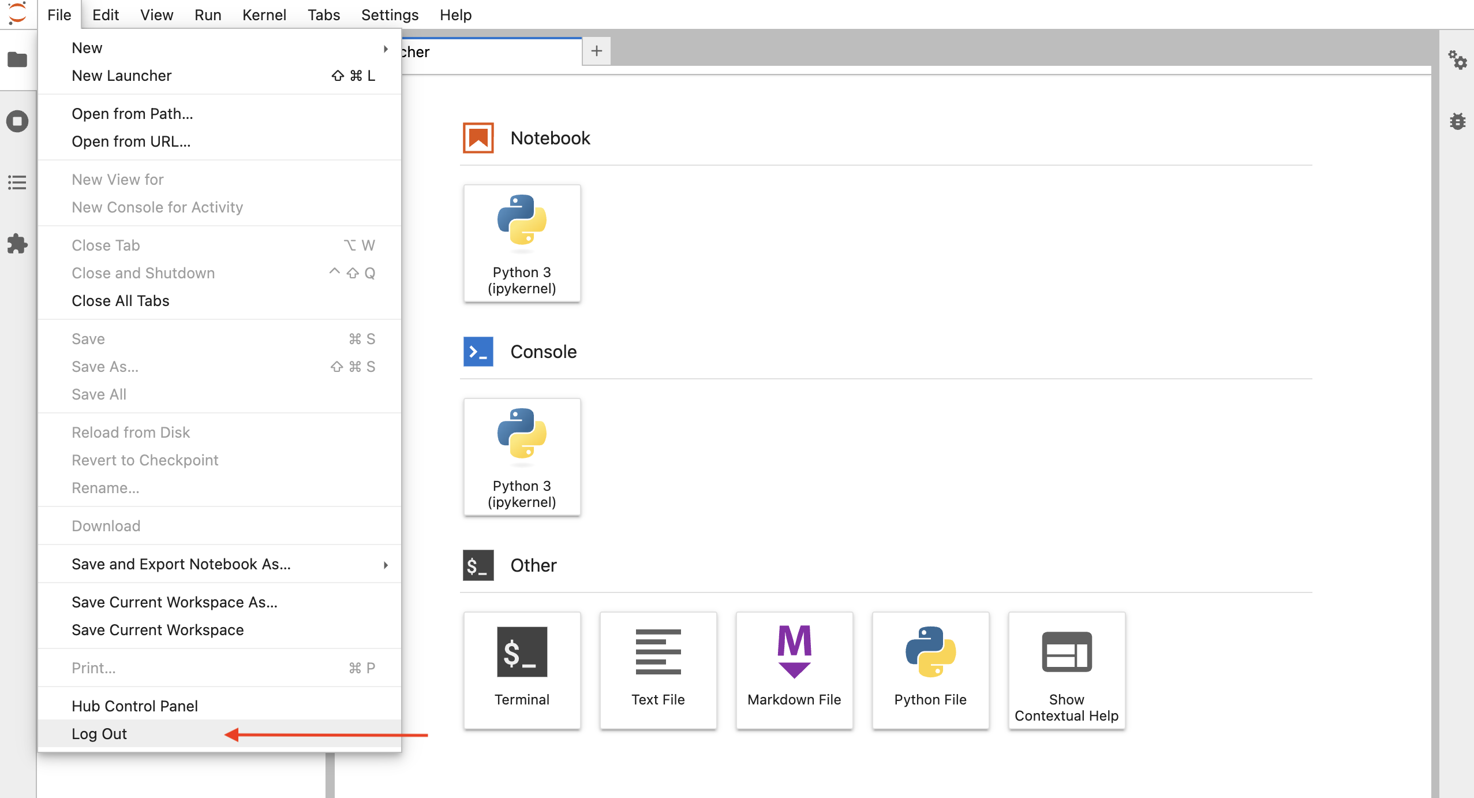Expand Save and Export Notebook As submenu
The image size is (1474, 798).
click(x=219, y=564)
